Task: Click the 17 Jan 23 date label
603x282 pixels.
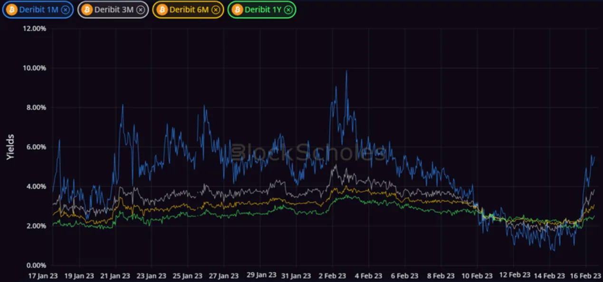Action: (42, 275)
